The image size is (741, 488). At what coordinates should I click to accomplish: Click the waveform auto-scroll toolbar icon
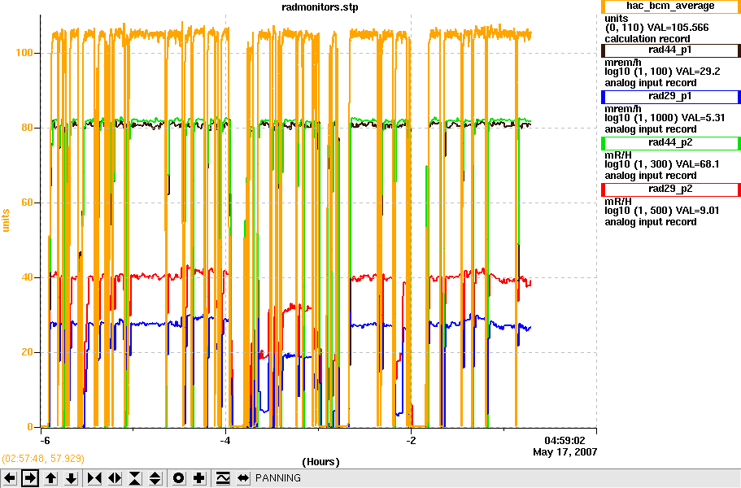click(222, 478)
